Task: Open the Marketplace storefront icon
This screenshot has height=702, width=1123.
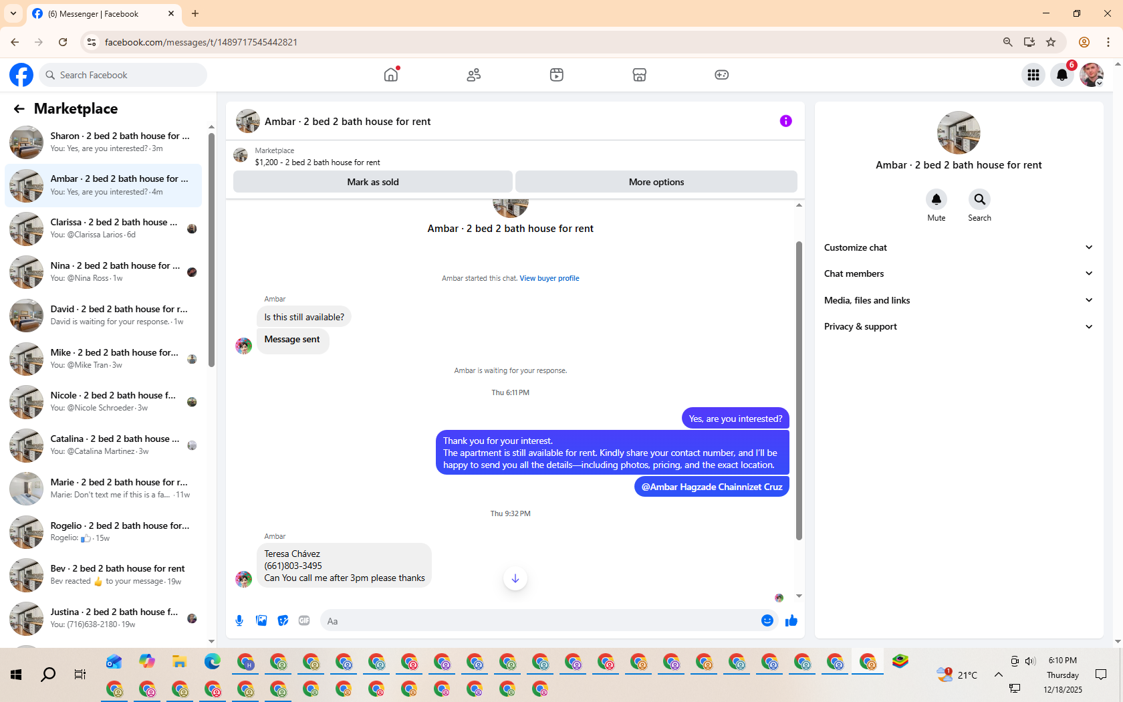Action: (640, 75)
